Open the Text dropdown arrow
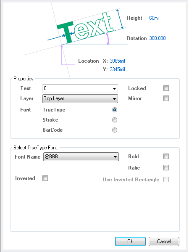Screen dimensions: 189x252 pyautogui.click(x=114, y=88)
